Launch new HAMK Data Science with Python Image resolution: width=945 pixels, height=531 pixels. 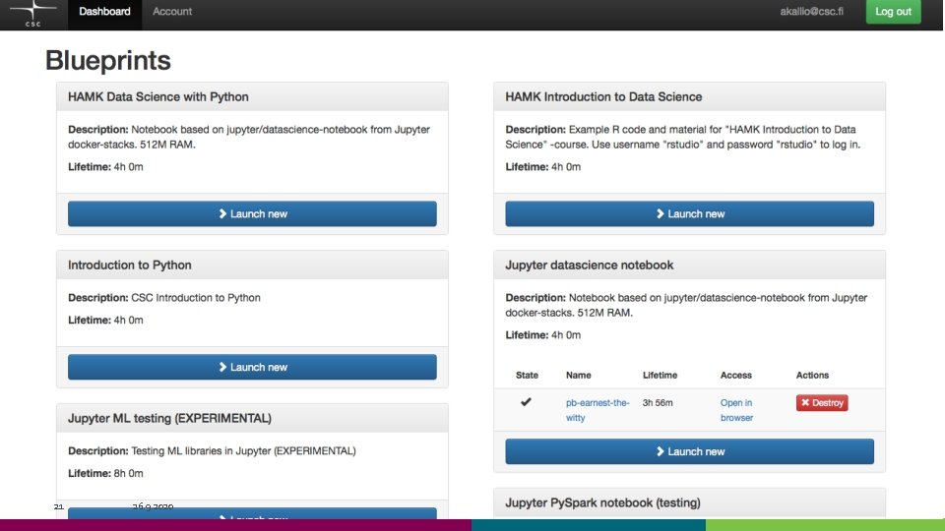[x=252, y=213]
